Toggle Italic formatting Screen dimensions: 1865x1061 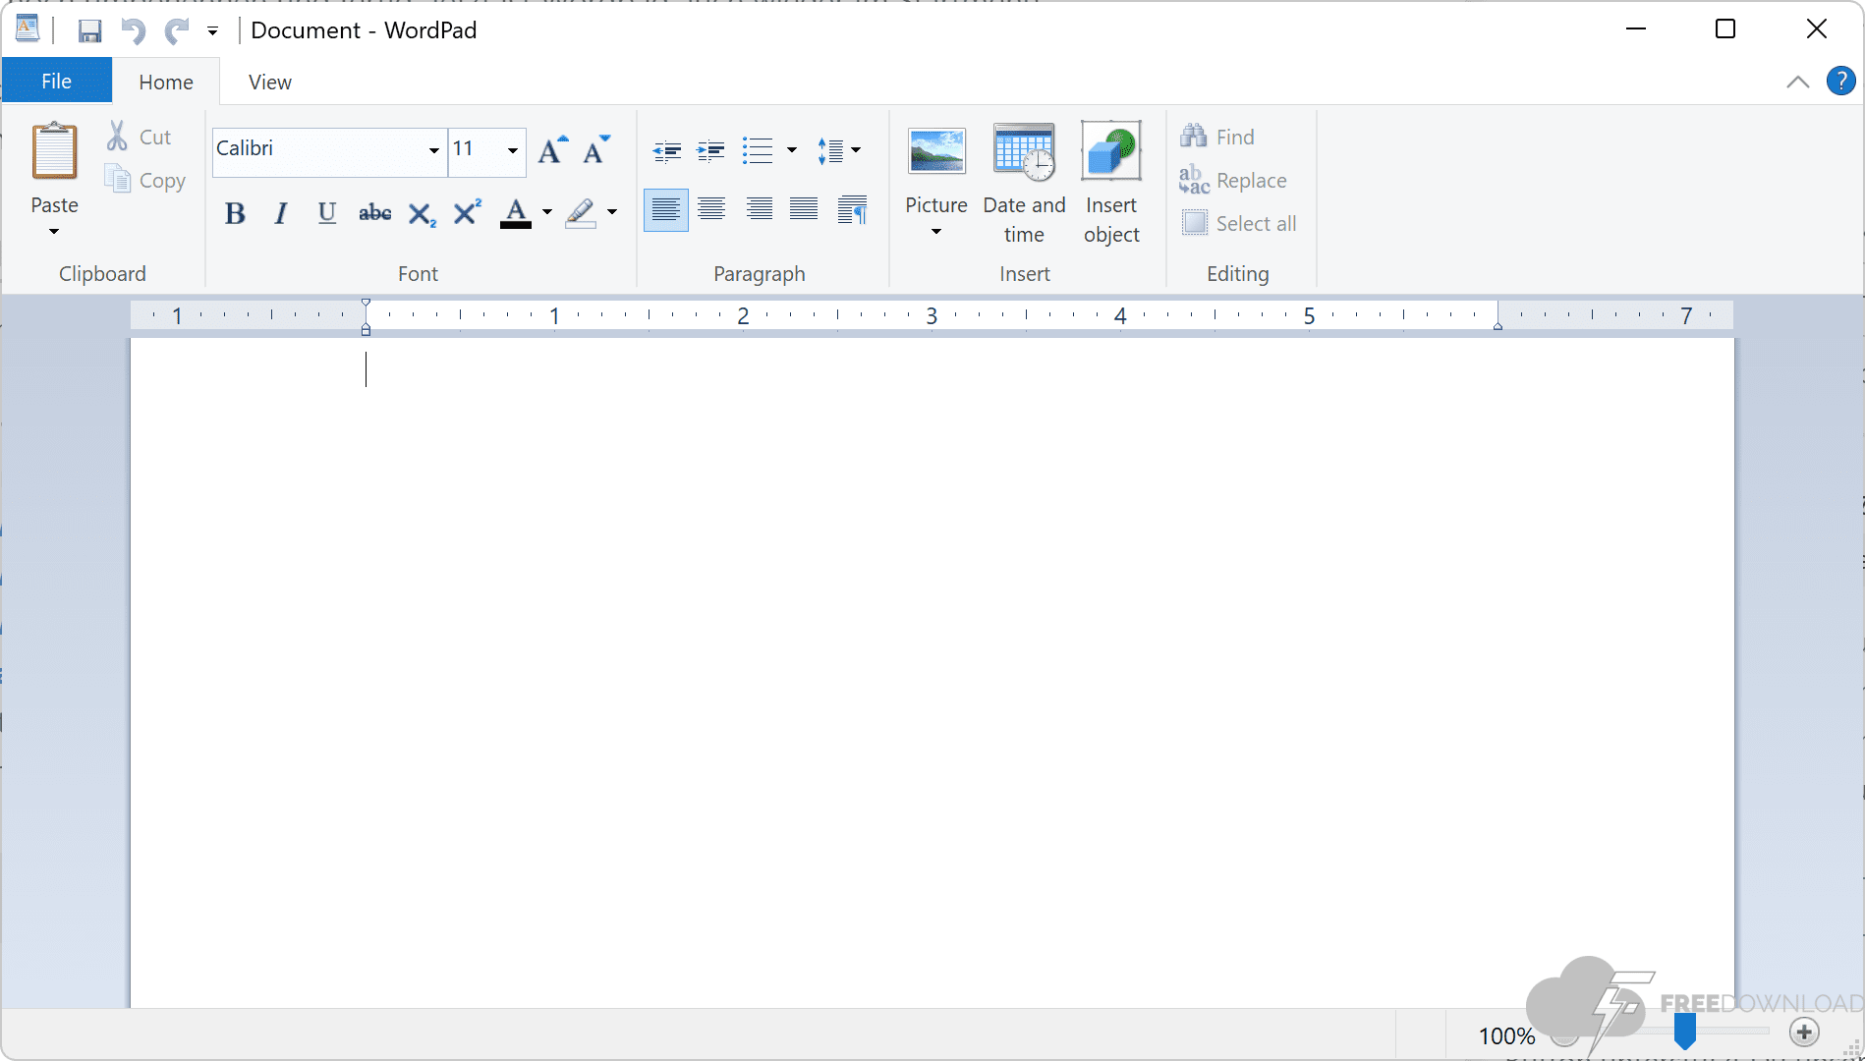coord(281,213)
